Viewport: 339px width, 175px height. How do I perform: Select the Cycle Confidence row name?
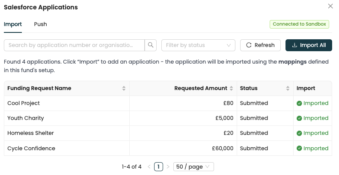point(31,148)
